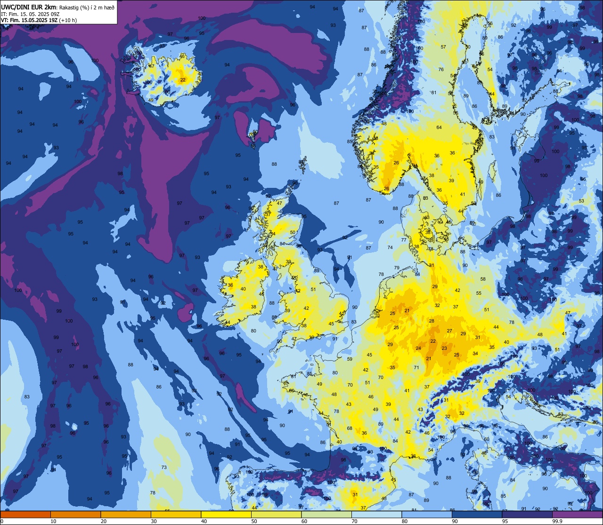Click the humidity value '77' on the map
Viewport: 603px width, 525px height.
coord(404,240)
